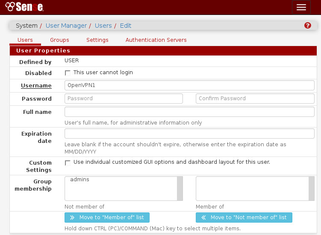321x235 pixels.
Task: Click the pfSense logo in header
Action: pyautogui.click(x=24, y=7)
